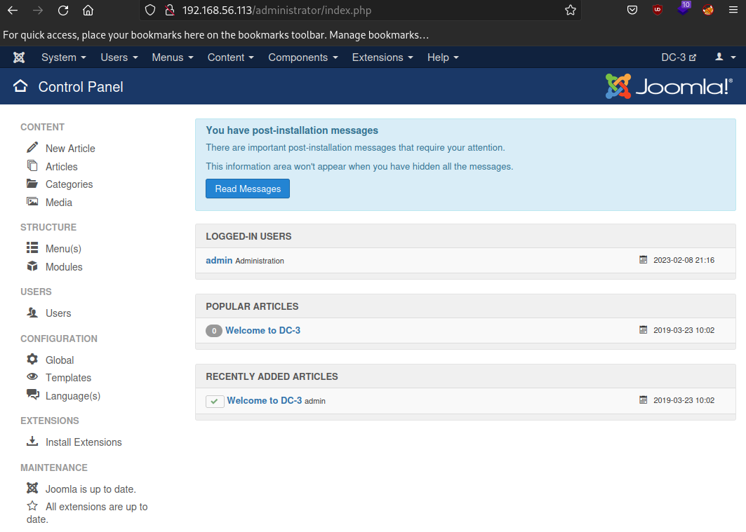Open Global configuration gear icon
Screen dimensions: 746x532
[32, 360]
